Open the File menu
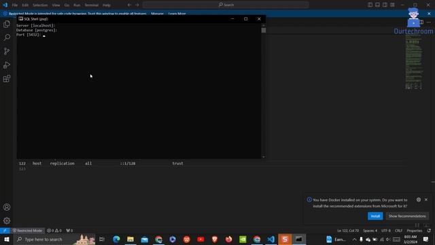The width and height of the screenshot is (435, 245). (x=15, y=5)
